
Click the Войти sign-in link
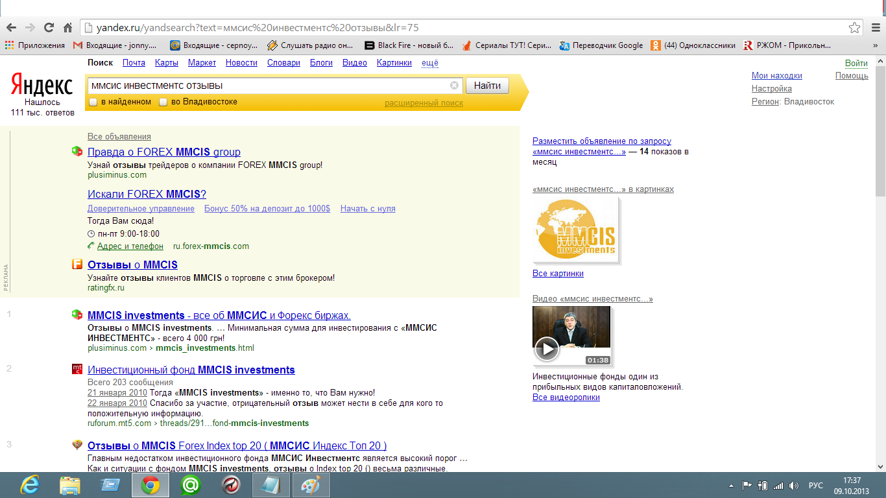click(856, 63)
